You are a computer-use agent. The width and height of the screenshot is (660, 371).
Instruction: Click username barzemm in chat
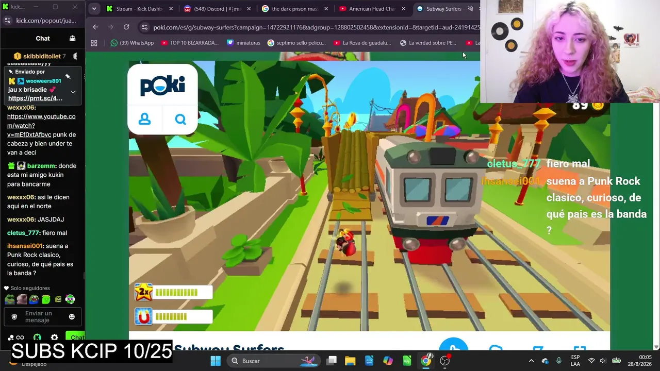pyautogui.click(x=41, y=166)
